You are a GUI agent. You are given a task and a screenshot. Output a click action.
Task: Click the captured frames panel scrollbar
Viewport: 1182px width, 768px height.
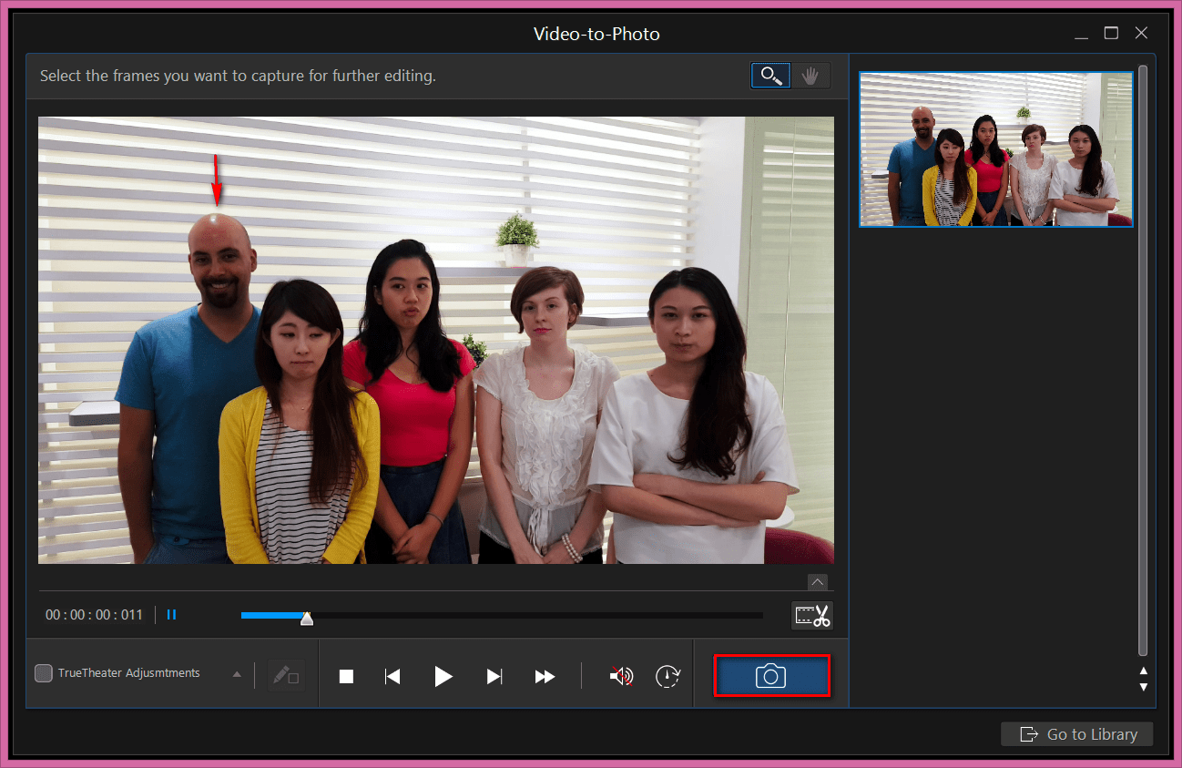click(1143, 359)
